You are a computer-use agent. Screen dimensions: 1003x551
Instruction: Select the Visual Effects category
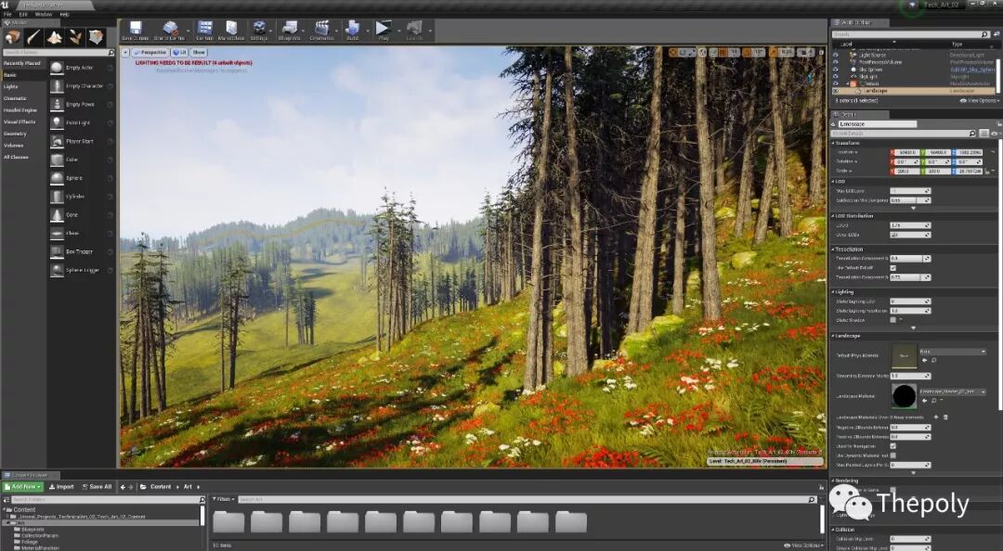[20, 122]
